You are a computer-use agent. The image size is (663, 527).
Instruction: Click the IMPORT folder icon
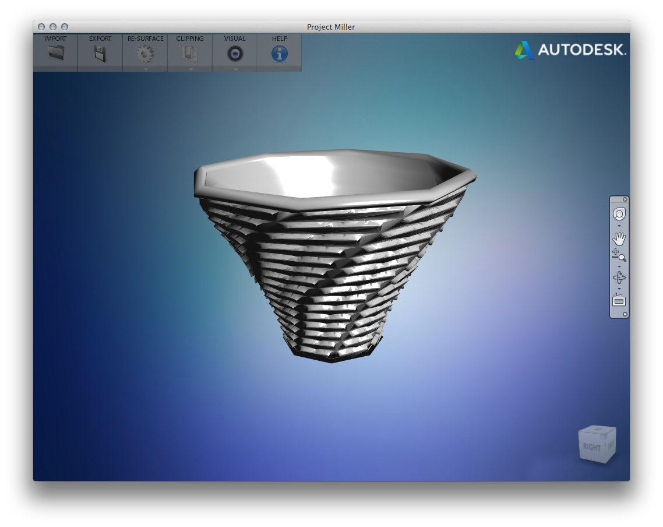coord(55,54)
